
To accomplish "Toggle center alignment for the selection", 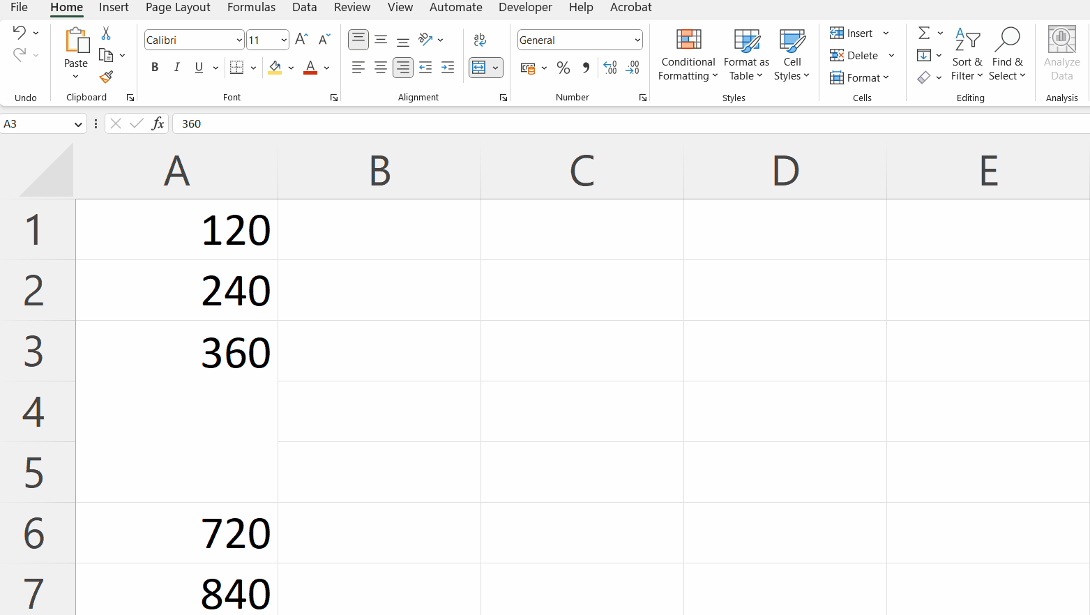I will [380, 67].
